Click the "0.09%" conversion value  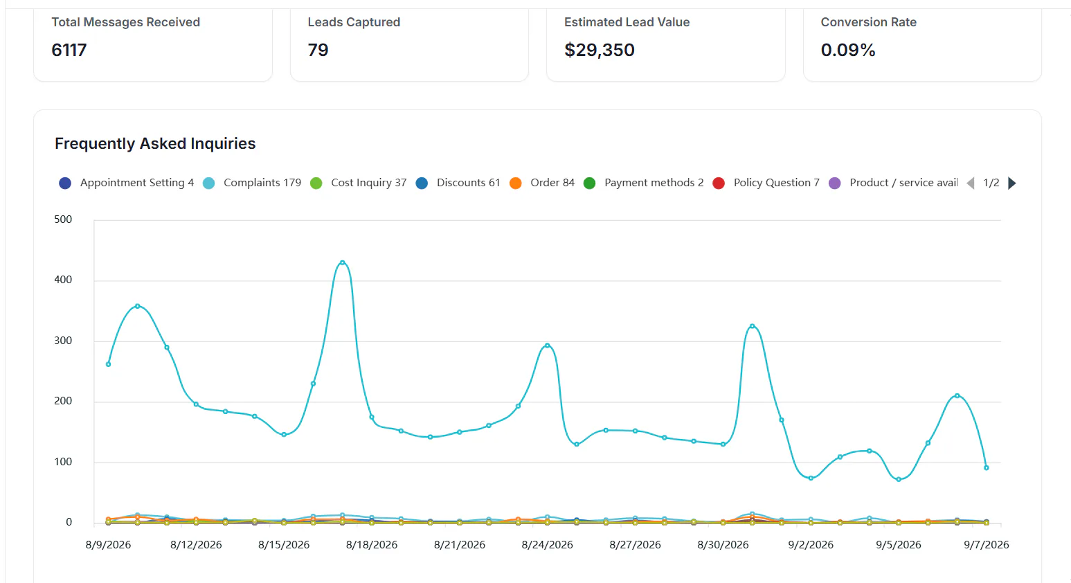click(x=848, y=50)
